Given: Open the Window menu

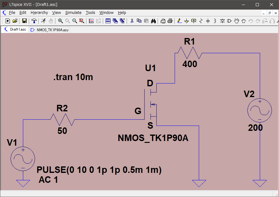Looking at the screenshot, I should coord(107,13).
